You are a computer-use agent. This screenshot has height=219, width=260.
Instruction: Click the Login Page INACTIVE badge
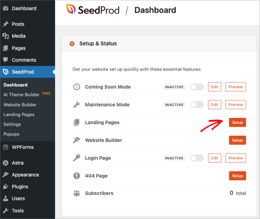click(174, 158)
